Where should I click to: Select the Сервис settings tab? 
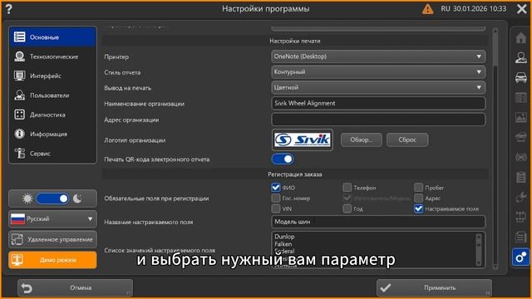click(53, 153)
